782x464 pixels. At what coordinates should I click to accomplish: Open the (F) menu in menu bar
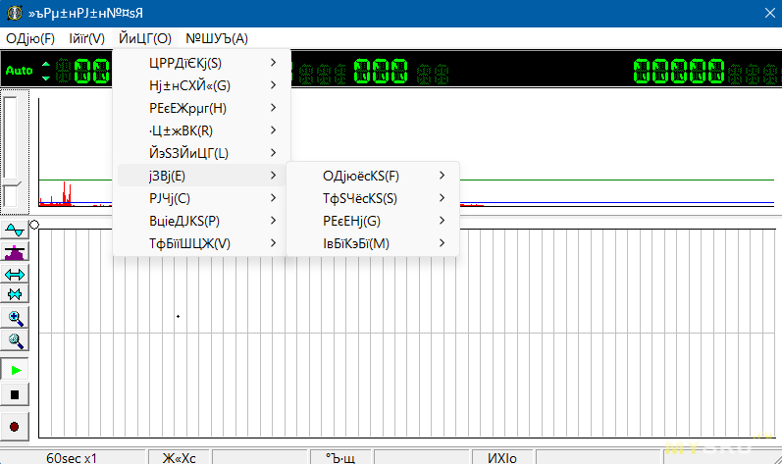pos(30,38)
